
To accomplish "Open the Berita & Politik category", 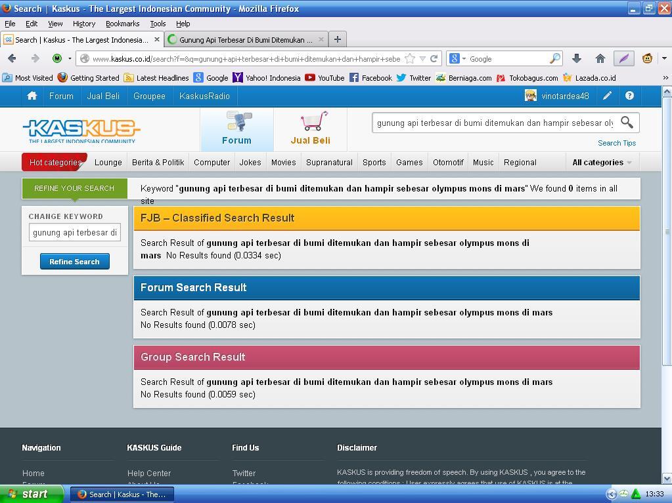I will click(158, 163).
